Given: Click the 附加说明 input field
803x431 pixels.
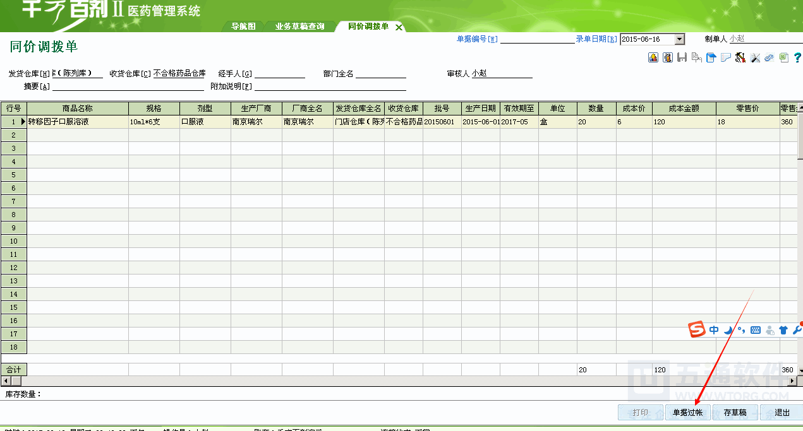Looking at the screenshot, I should 330,86.
